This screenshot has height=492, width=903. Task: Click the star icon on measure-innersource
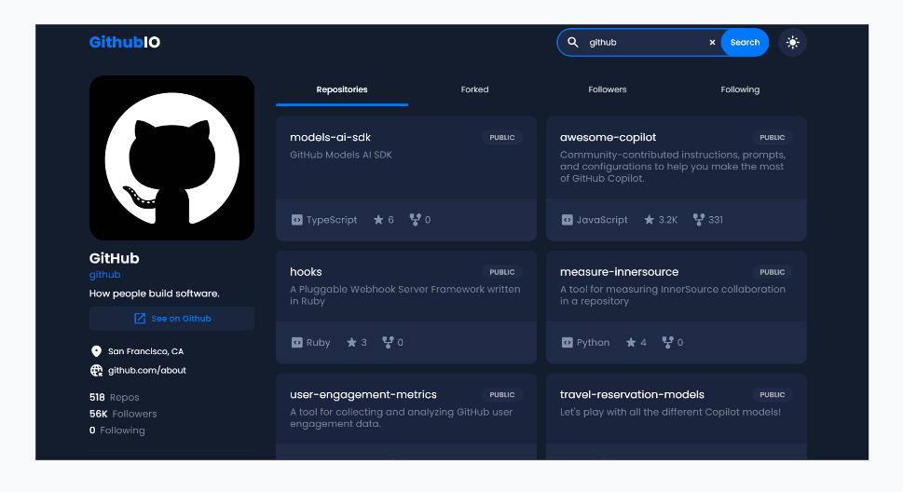coord(631,342)
